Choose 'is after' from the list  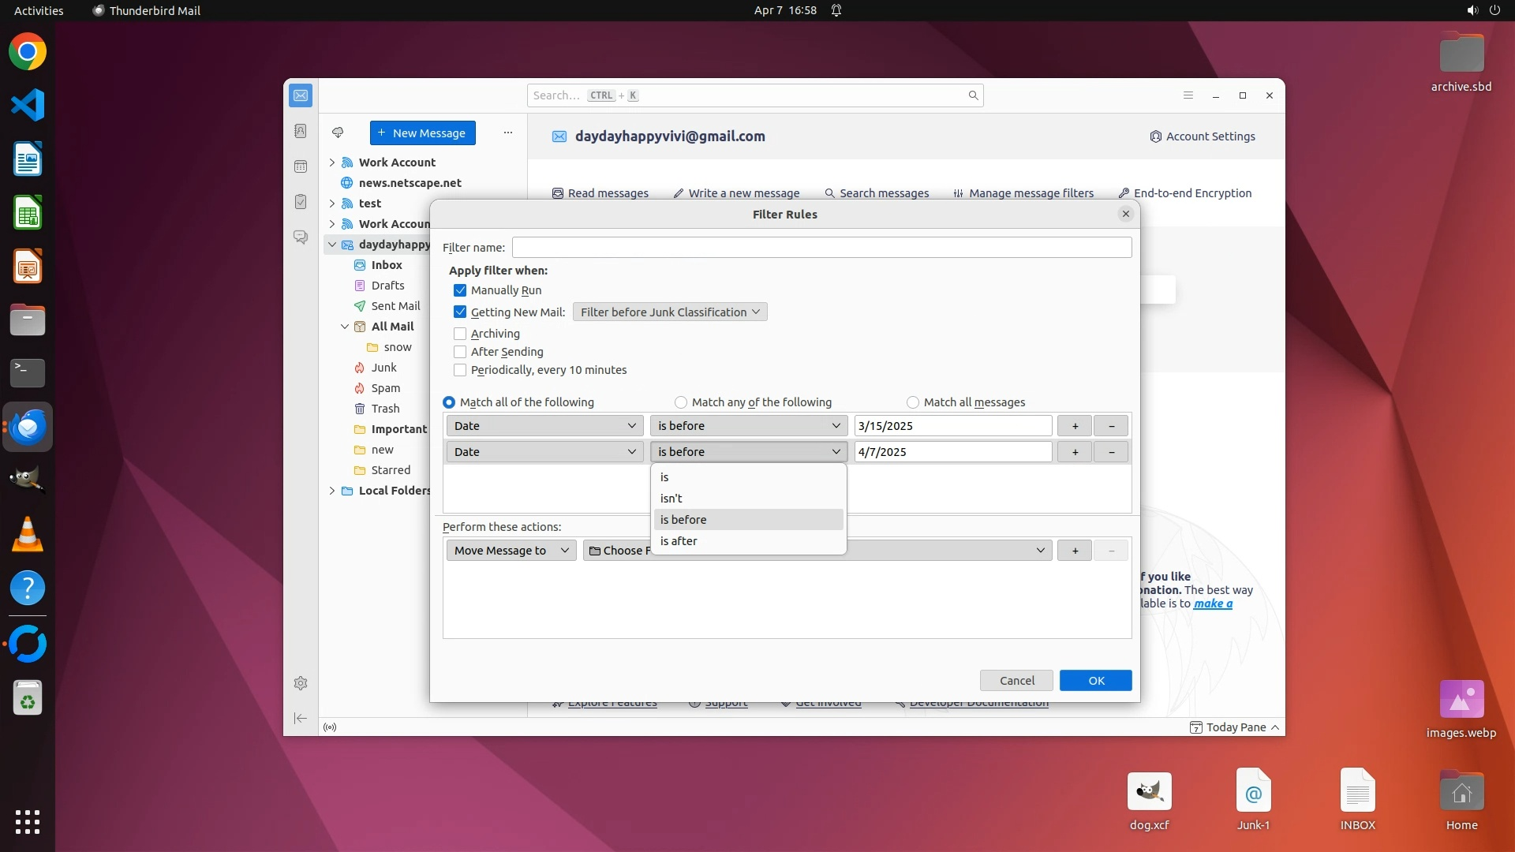tap(679, 541)
